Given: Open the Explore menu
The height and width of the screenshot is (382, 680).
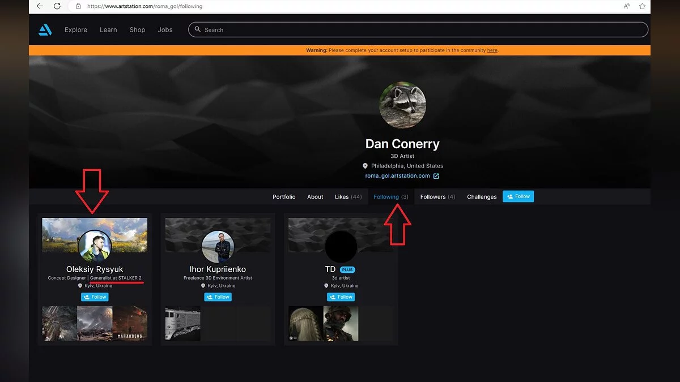Looking at the screenshot, I should point(76,30).
